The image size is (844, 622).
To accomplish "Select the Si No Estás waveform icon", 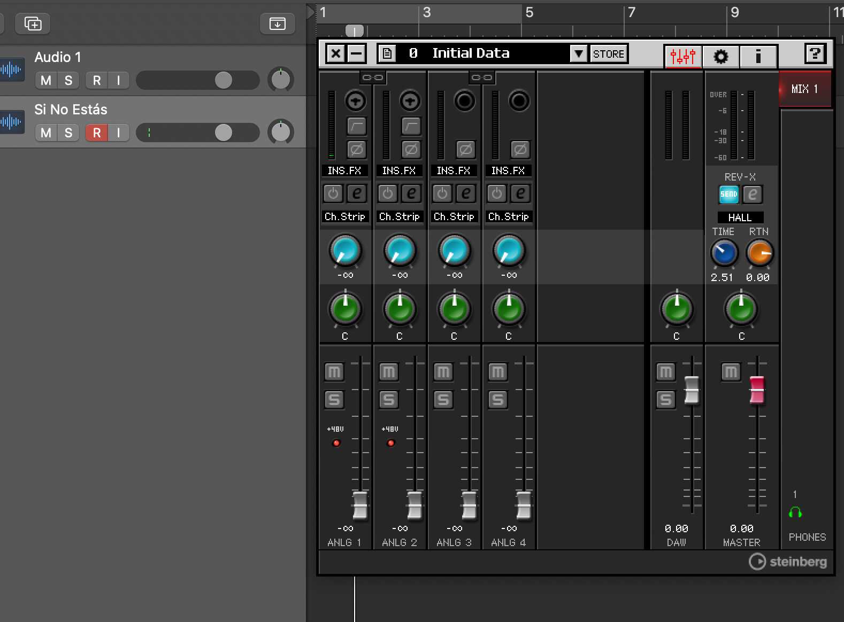I will coord(11,122).
